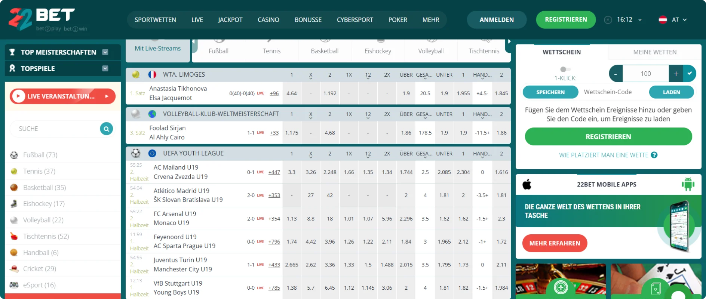Click the Registrieren button in Wettschein

(608, 137)
